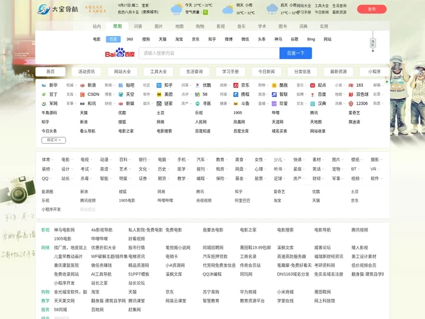Image resolution: width=425 pixels, height=319 pixels.
Task: Switch to the 音乐 search tab
Action: click(241, 27)
